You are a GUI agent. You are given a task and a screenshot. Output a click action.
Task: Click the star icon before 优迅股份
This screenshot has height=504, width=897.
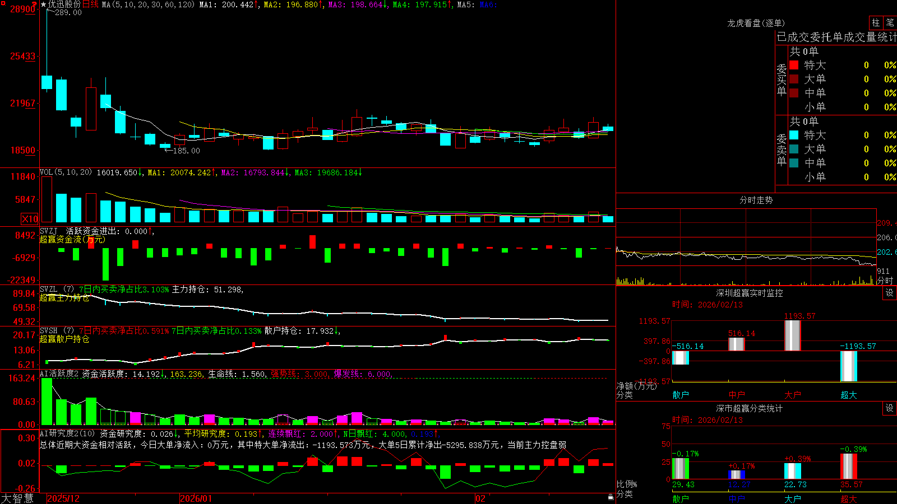point(44,4)
